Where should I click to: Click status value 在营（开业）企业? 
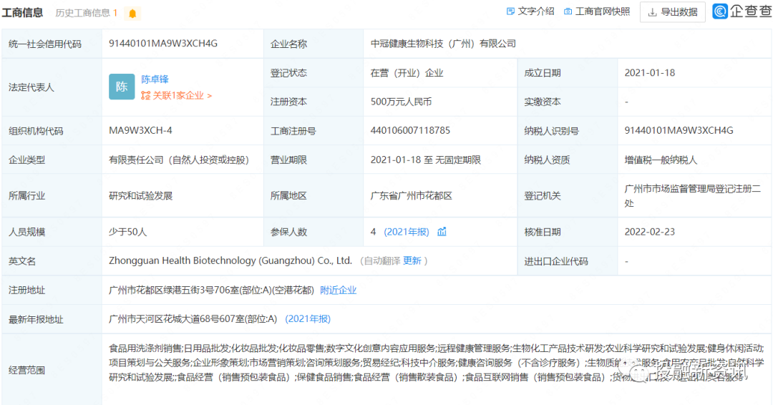click(407, 73)
